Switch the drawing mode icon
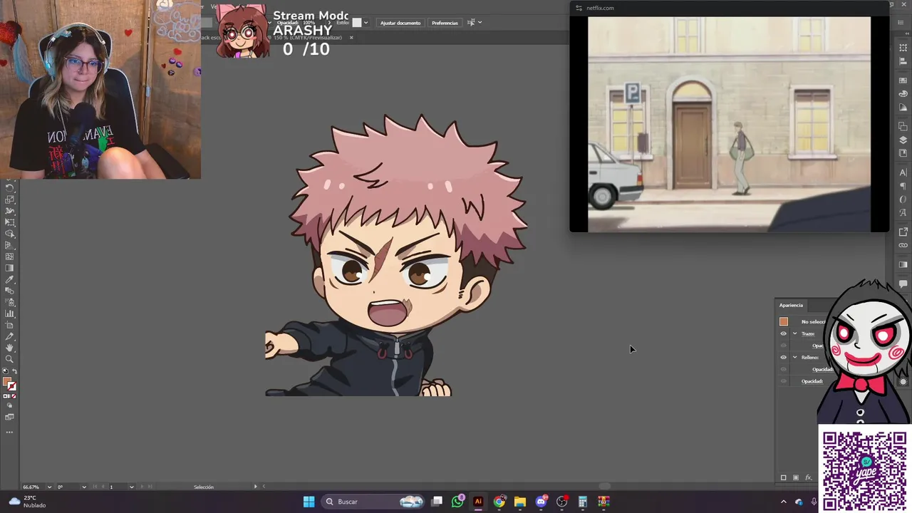Viewport: 912px width, 513px height. pos(10,405)
